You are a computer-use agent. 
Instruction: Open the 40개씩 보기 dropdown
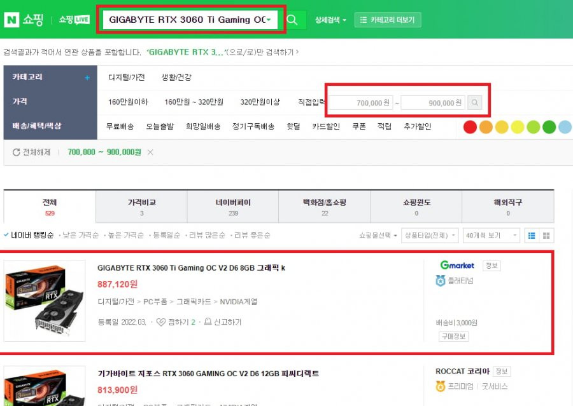pos(491,235)
